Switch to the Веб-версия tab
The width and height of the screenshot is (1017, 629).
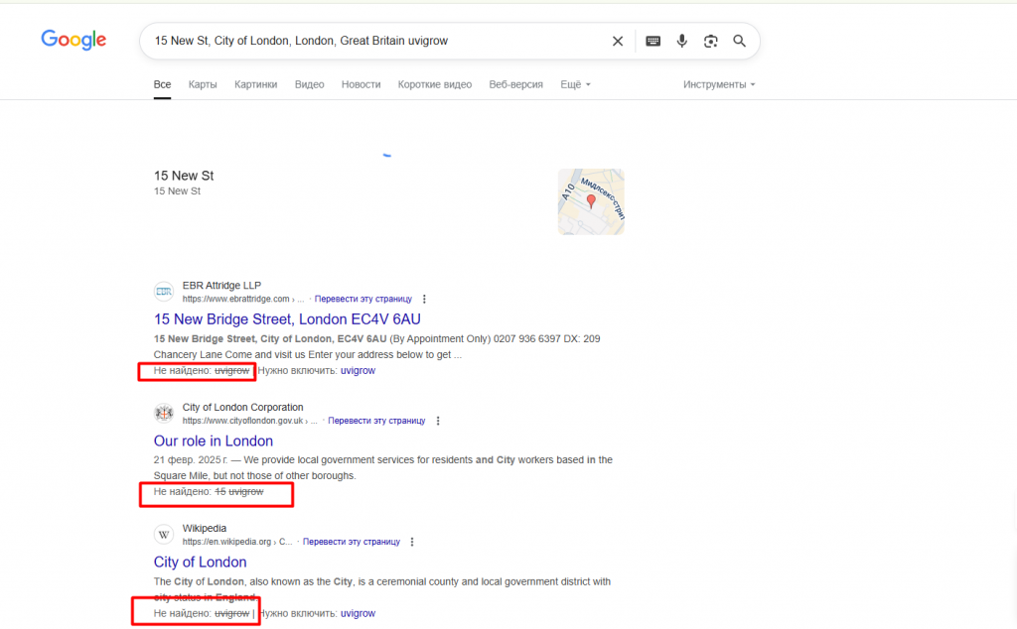pos(515,85)
